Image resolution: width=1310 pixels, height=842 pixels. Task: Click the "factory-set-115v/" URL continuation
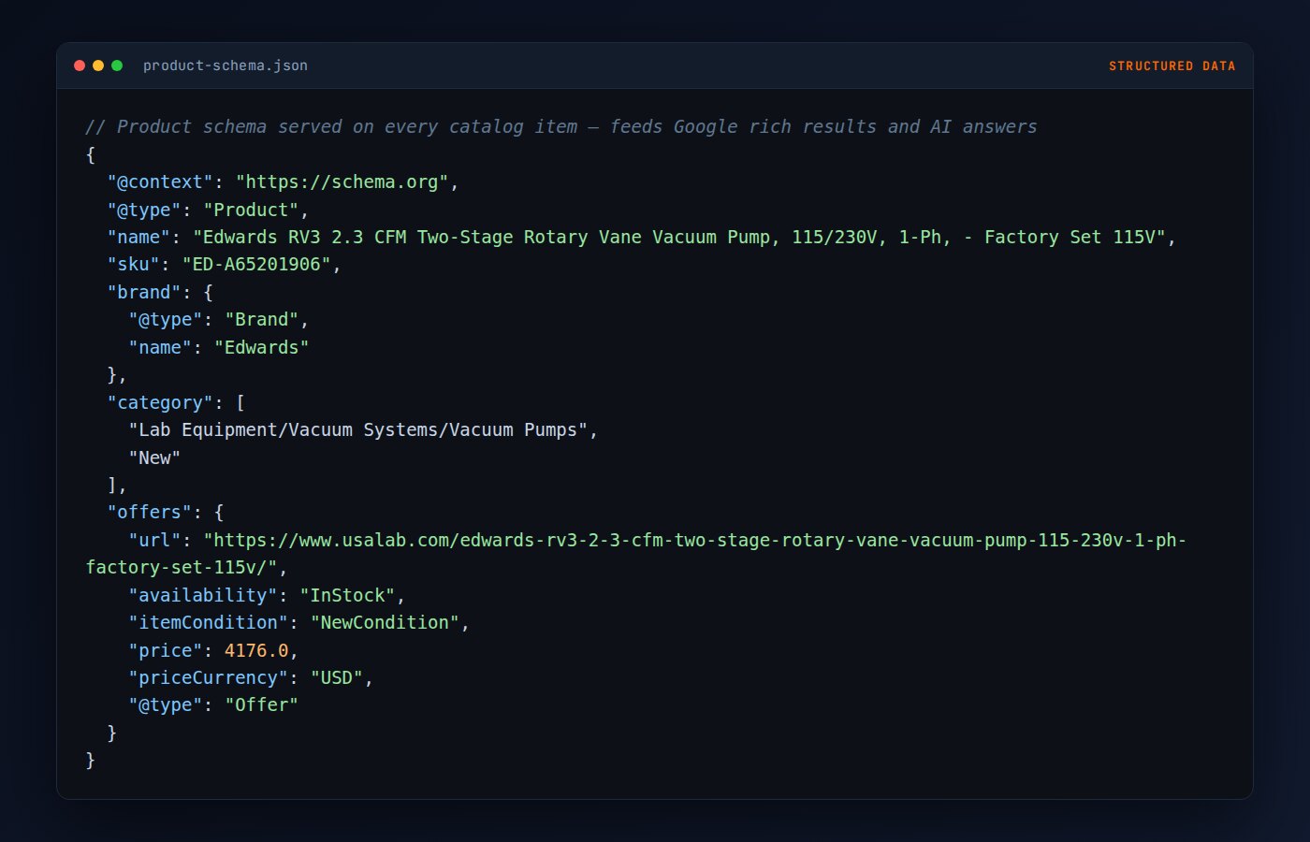(182, 567)
